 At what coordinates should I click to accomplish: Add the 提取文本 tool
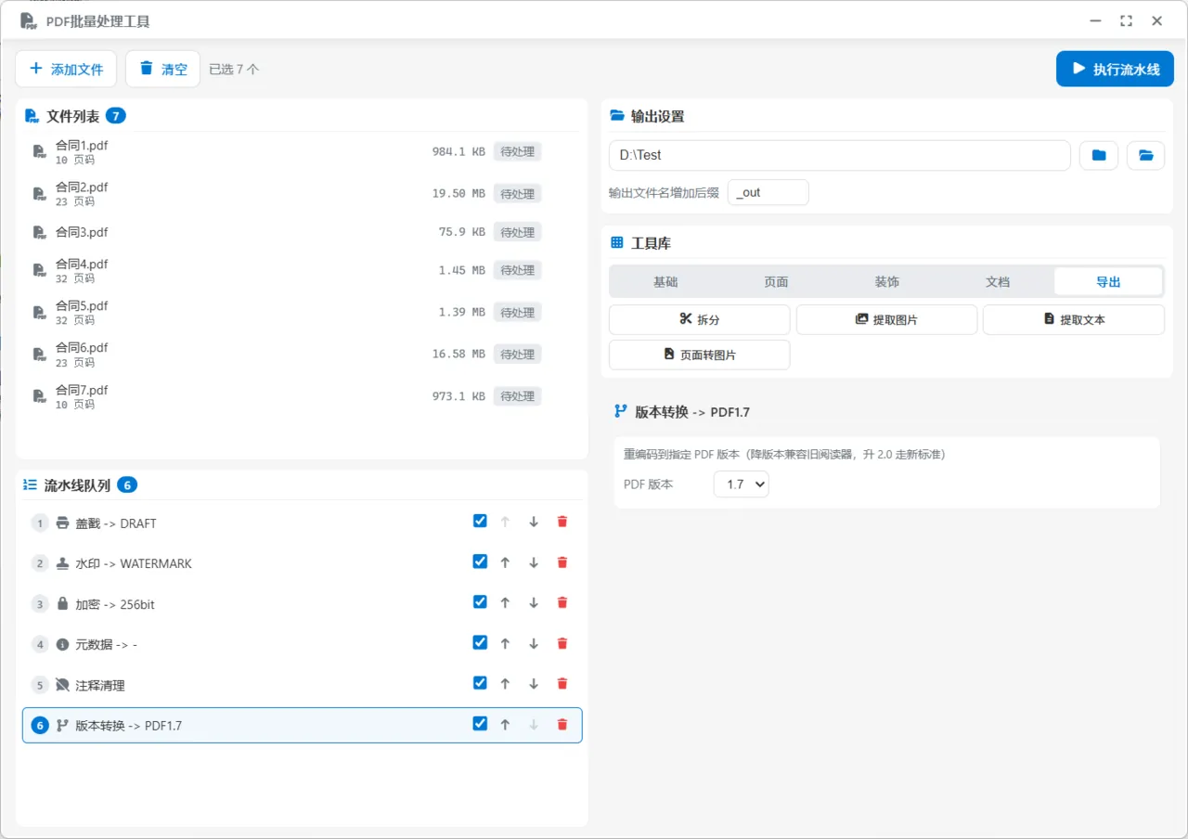tap(1074, 319)
